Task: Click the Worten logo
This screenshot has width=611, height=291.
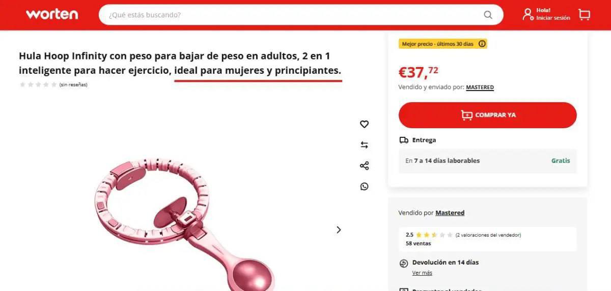Action: click(x=52, y=14)
